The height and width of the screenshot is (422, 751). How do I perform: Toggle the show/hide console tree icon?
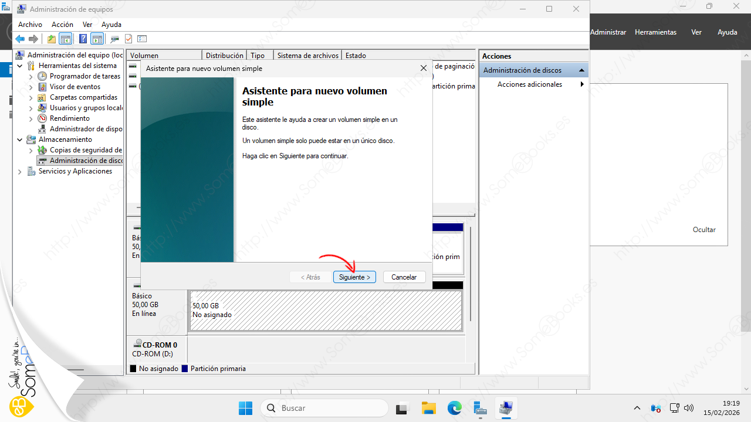coord(66,39)
